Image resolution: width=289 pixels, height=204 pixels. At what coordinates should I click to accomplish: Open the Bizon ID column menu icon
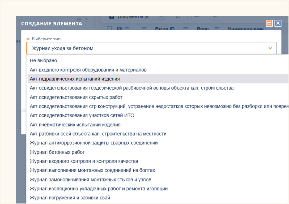click(x=186, y=28)
